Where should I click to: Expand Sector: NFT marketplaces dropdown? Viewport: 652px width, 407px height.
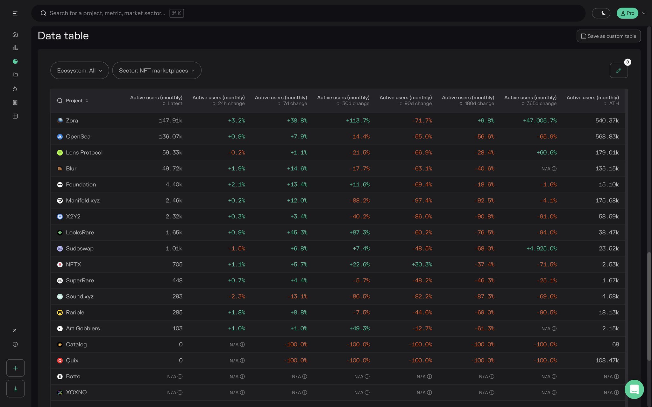[157, 71]
